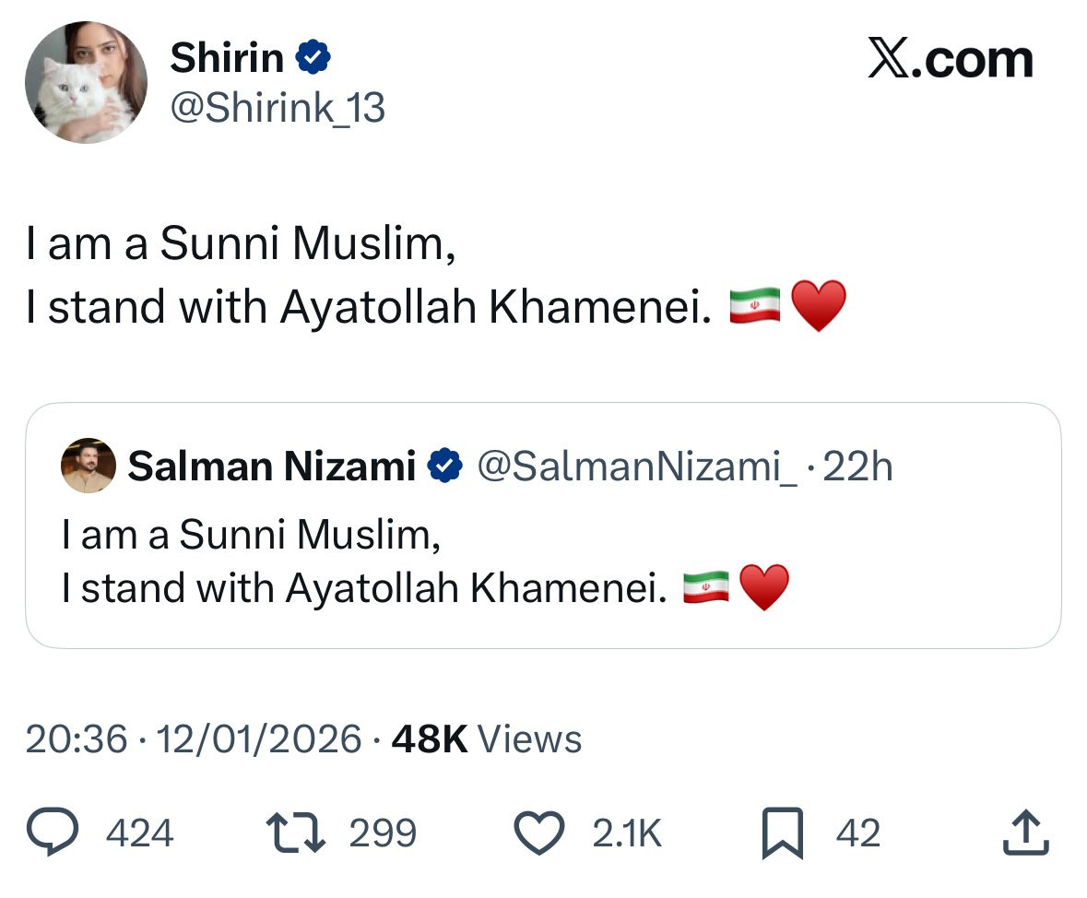The width and height of the screenshot is (1087, 898).
Task: Click the 20:36 · 12/01/2026 timestamp
Action: [194, 738]
